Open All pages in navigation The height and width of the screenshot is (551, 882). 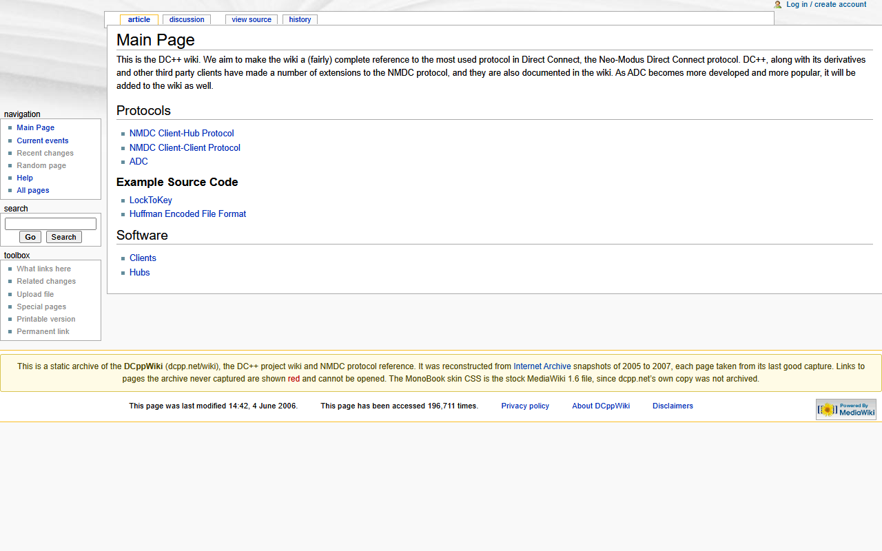33,190
